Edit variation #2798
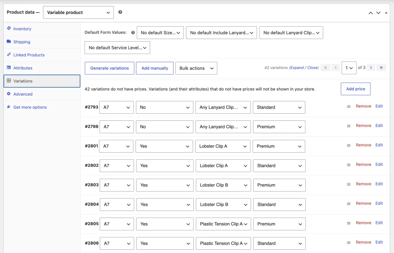 coord(379,126)
